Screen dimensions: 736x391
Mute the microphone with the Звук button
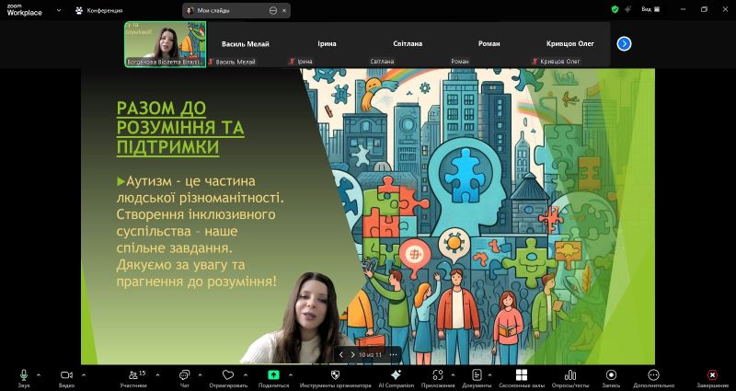click(24, 378)
